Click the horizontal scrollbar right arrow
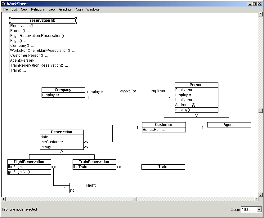Viewport: 264px width, 218px height. [256, 199]
